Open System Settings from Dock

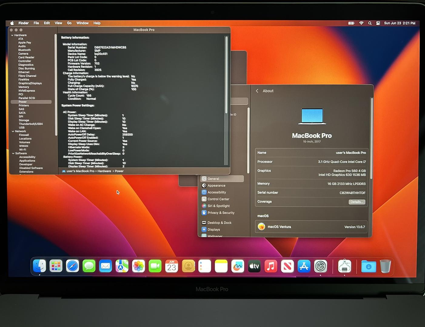[320, 266]
